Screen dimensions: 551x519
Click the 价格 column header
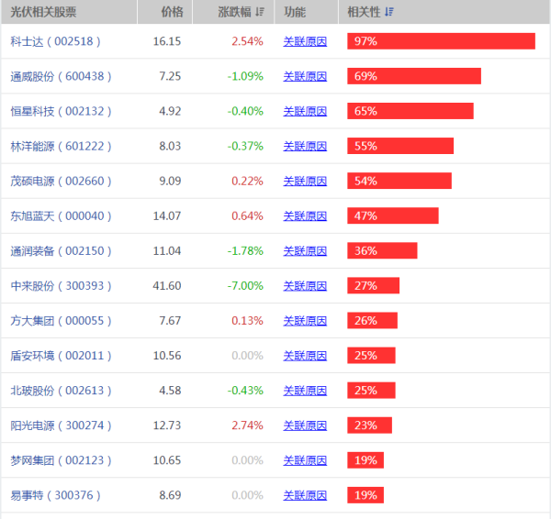164,12
